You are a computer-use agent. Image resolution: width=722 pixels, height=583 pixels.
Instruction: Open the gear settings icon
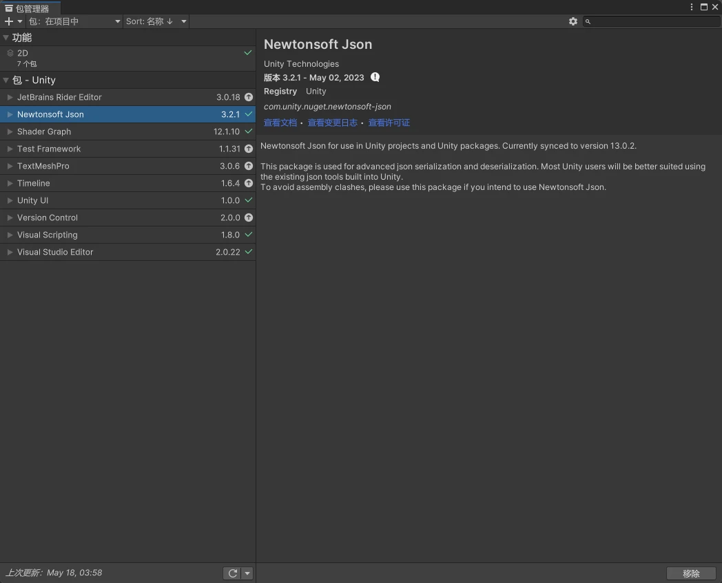(x=573, y=21)
